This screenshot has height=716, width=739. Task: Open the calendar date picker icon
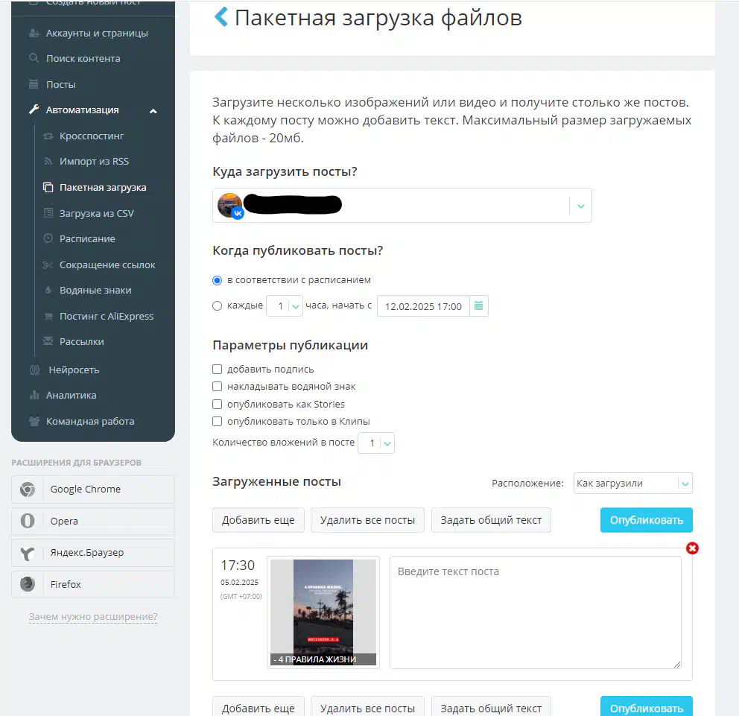point(478,306)
